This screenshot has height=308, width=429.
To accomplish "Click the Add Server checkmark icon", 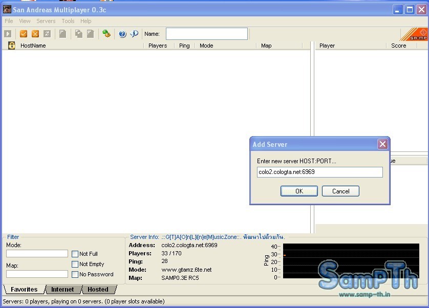I will point(24,34).
